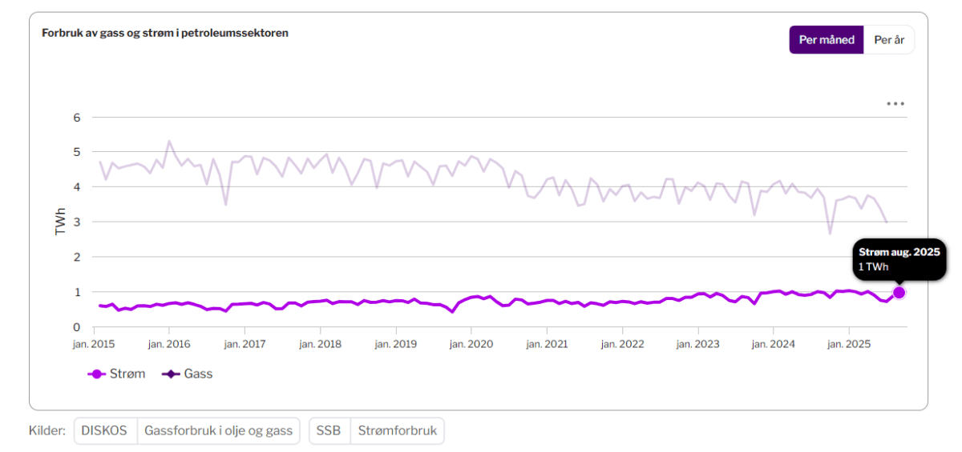Click the jan. 2015 x-axis label

pyautogui.click(x=94, y=344)
